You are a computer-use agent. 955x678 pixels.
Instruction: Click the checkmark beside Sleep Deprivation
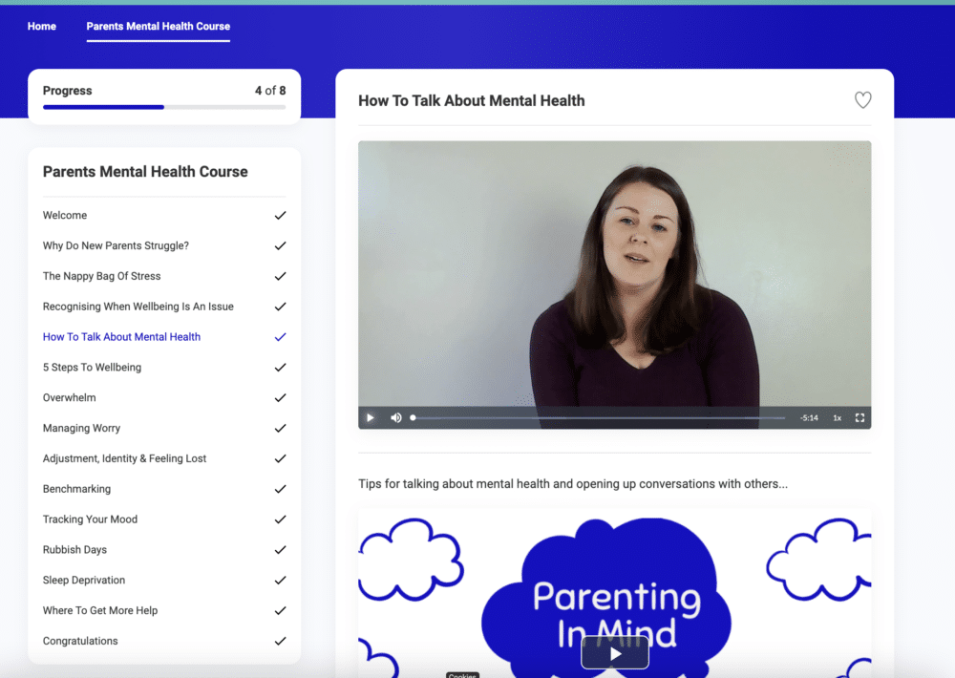pyautogui.click(x=280, y=580)
